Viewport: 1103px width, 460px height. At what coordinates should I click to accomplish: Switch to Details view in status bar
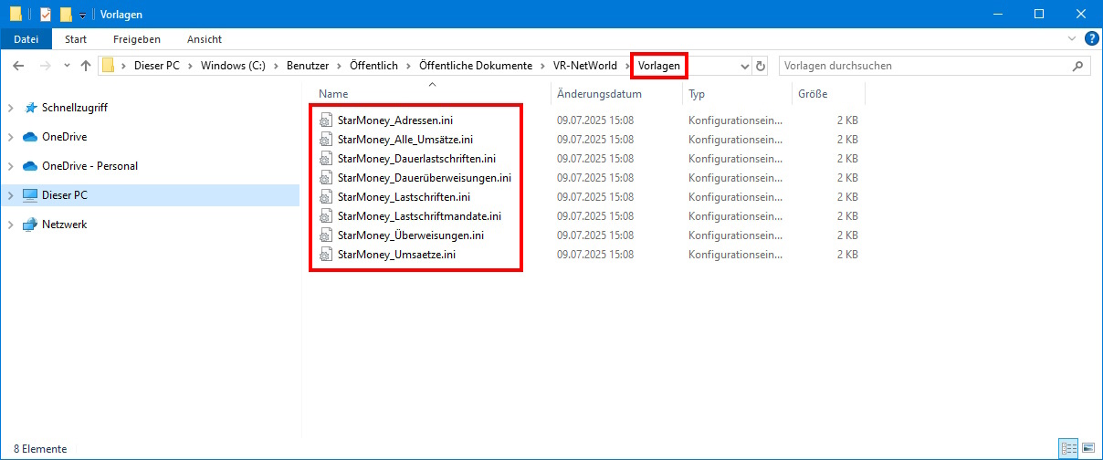tap(1069, 449)
